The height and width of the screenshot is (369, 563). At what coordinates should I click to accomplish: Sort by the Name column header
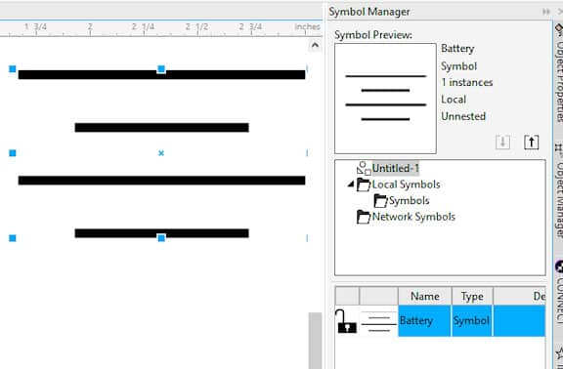click(x=424, y=296)
